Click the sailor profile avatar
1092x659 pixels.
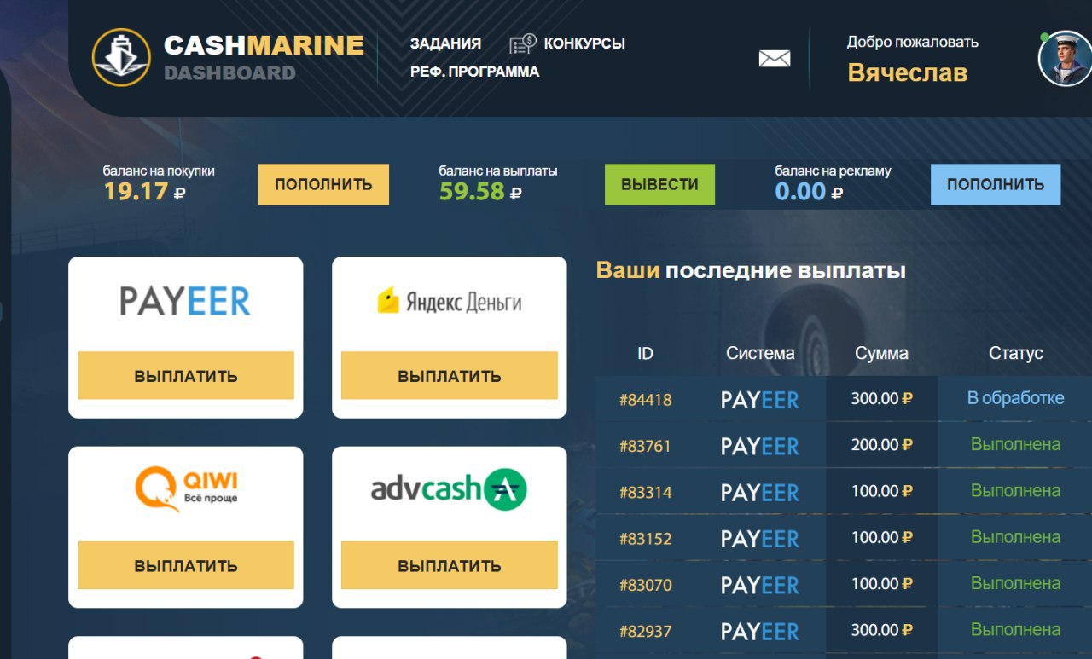(1065, 58)
